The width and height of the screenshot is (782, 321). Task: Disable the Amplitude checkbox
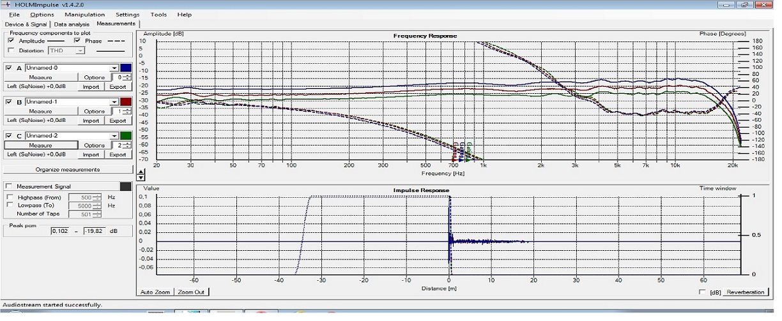11,41
